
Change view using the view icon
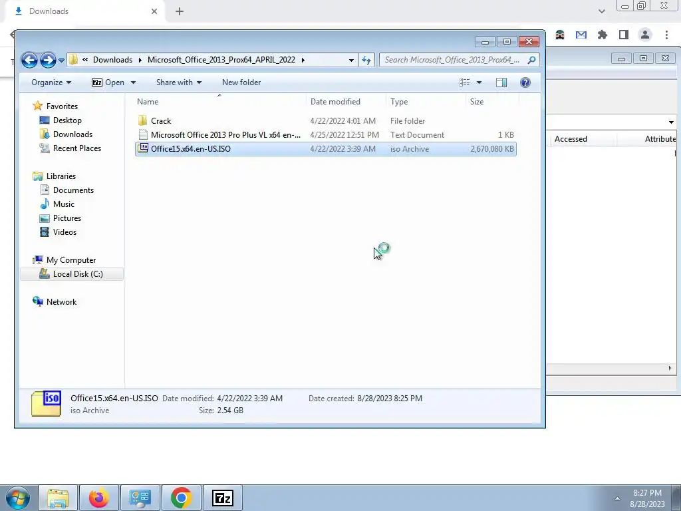(x=464, y=83)
